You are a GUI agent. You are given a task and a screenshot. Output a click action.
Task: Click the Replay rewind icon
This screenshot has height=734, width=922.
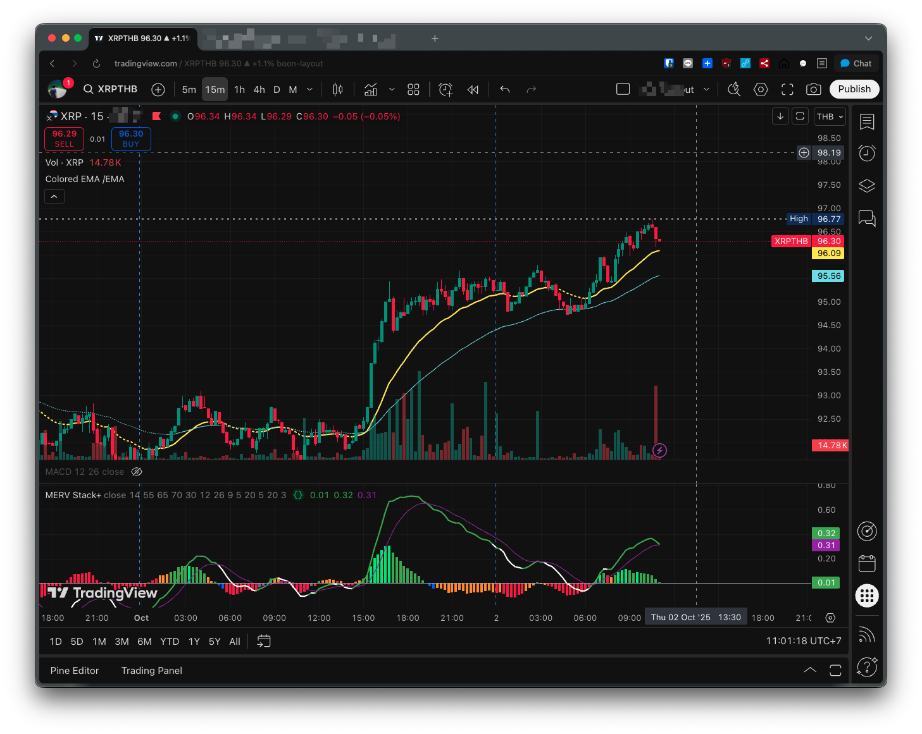point(473,90)
